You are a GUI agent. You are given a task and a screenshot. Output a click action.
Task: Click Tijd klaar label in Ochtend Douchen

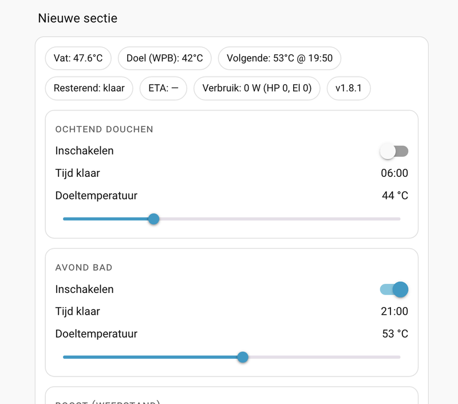[77, 173]
